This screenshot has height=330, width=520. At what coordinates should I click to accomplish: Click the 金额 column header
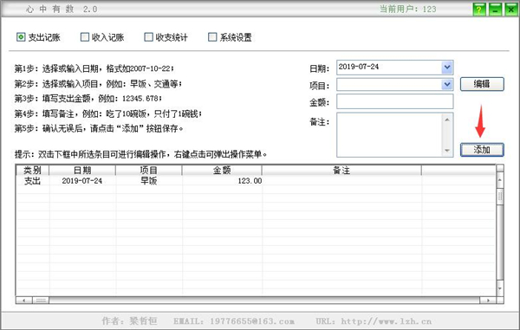click(222, 171)
